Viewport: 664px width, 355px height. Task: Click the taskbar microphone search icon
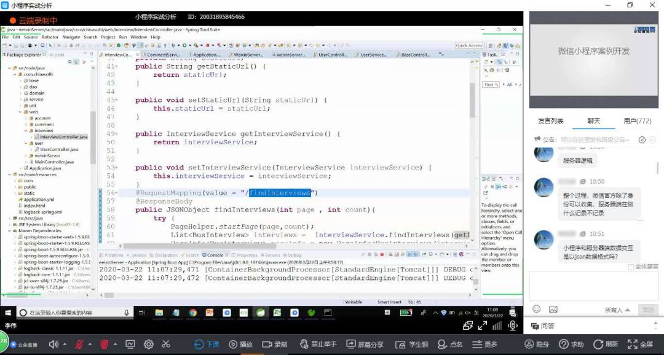pos(126,313)
